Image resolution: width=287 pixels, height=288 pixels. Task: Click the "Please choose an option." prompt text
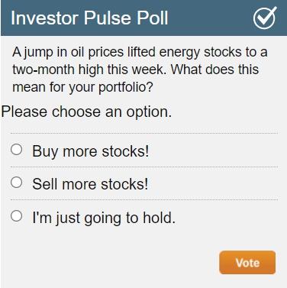pos(86,112)
